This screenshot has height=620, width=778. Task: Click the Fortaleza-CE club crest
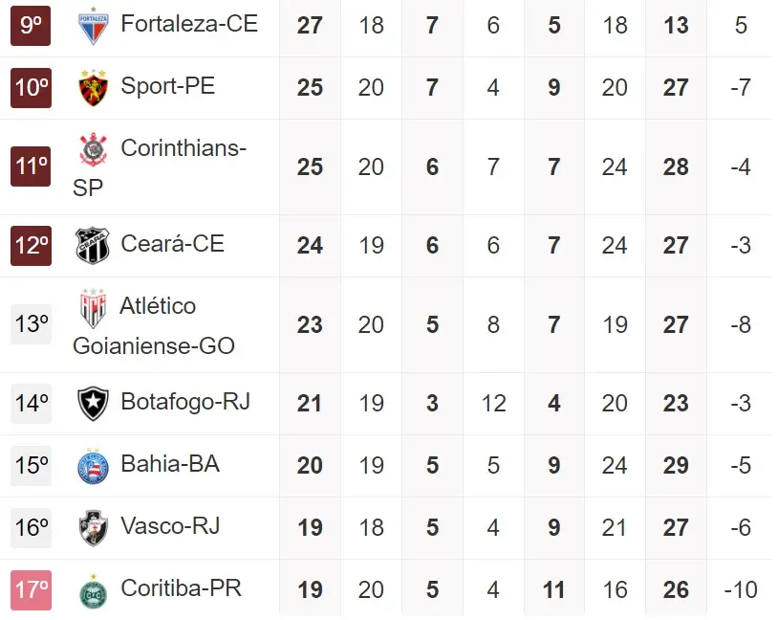[93, 26]
